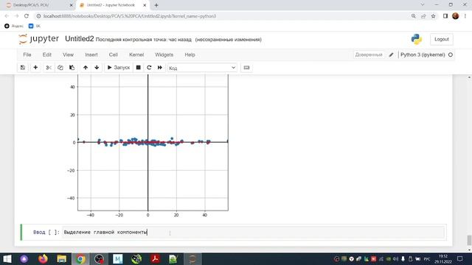472x265 pixels.
Task: Click the Доверенный trusted notebook indicator
Action: point(369,54)
